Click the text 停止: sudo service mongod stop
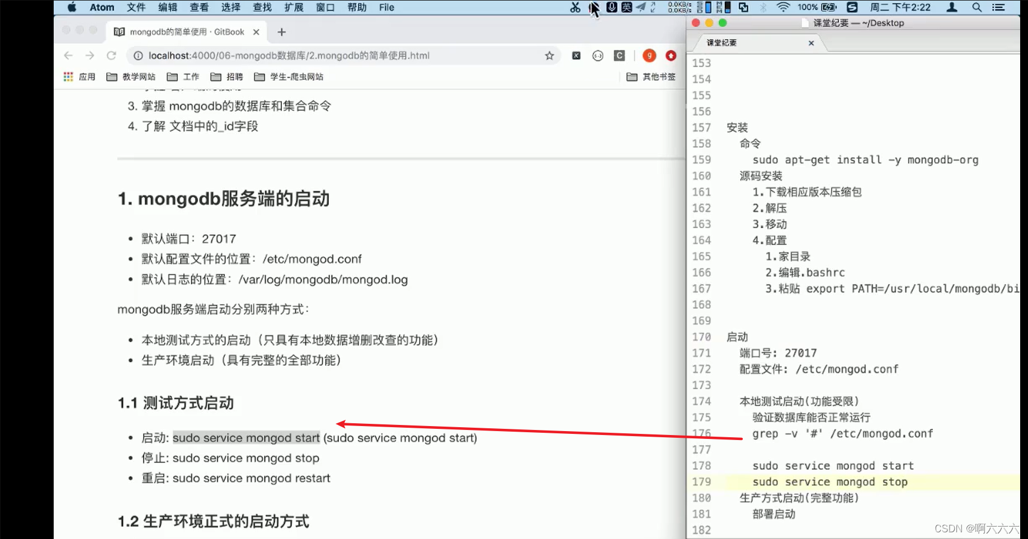The height and width of the screenshot is (539, 1028). 230,458
